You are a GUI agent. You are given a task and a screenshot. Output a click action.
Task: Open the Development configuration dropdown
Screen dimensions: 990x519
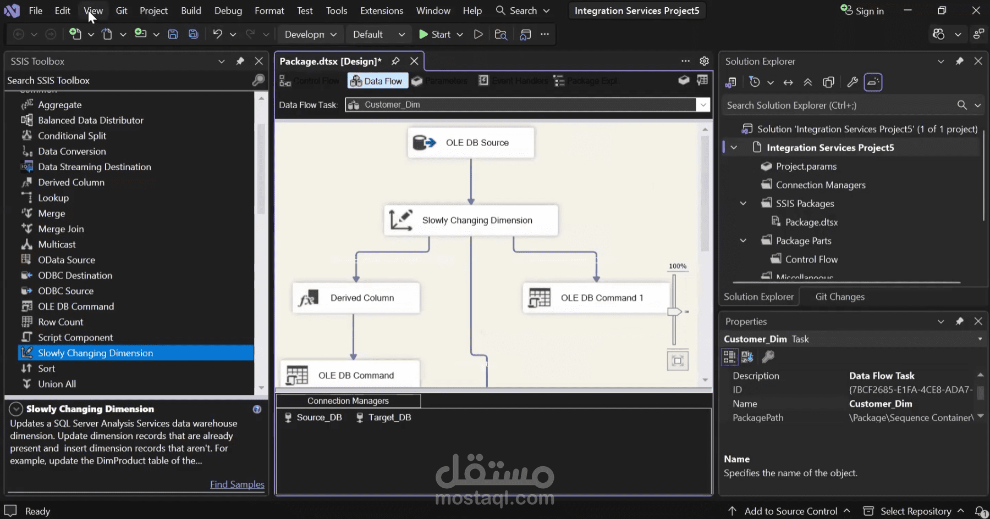(x=311, y=34)
